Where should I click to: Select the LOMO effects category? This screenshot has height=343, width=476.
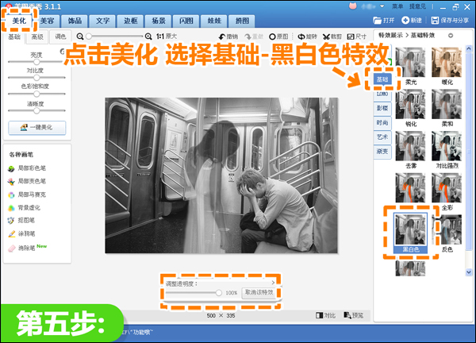point(382,94)
